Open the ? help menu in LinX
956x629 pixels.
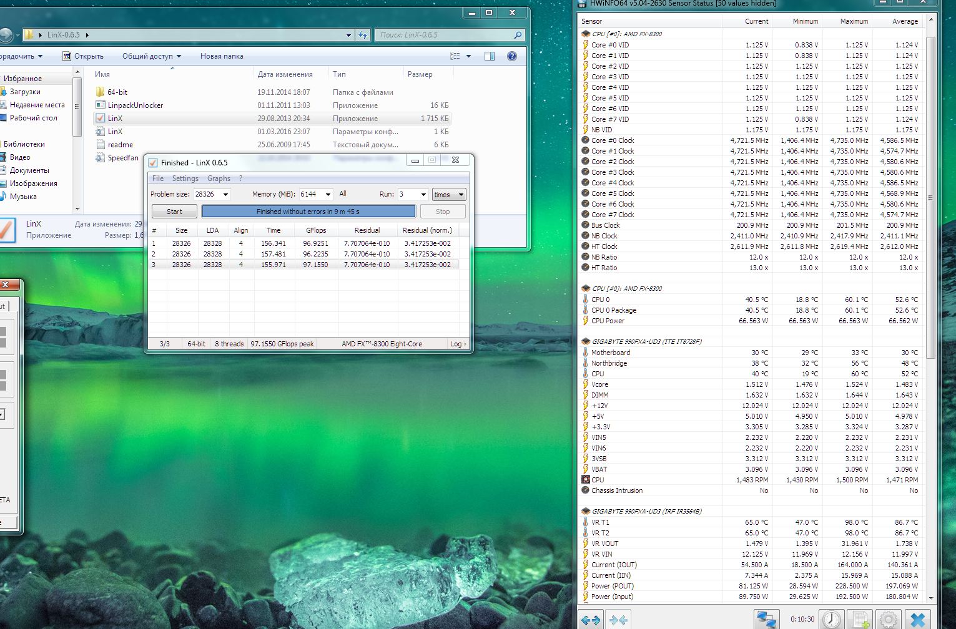pos(240,178)
